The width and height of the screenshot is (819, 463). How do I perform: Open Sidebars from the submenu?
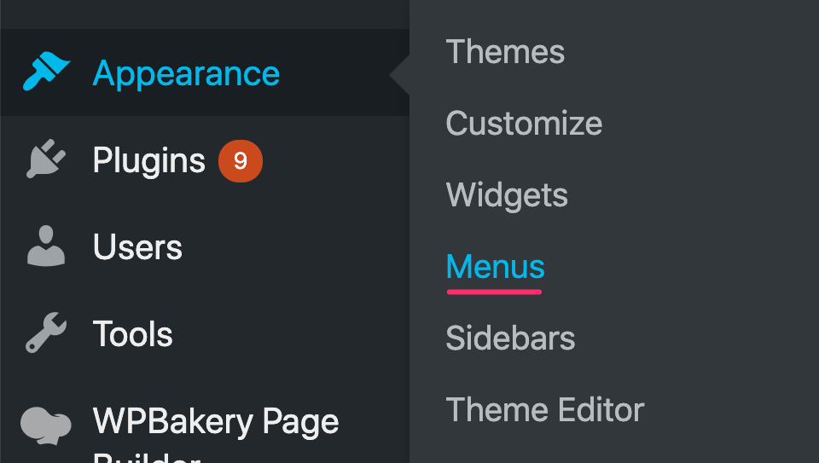pos(510,339)
